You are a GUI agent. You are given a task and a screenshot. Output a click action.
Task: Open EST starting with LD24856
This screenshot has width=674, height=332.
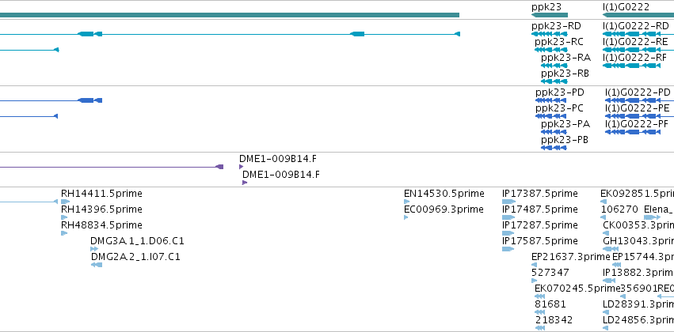[x=638, y=320]
